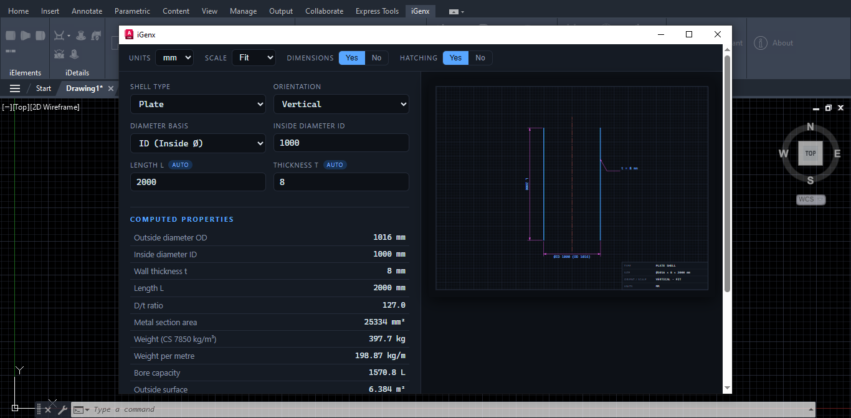Image resolution: width=851 pixels, height=418 pixels.
Task: Open the Orientation dropdown showing Vertical
Action: (x=341, y=104)
